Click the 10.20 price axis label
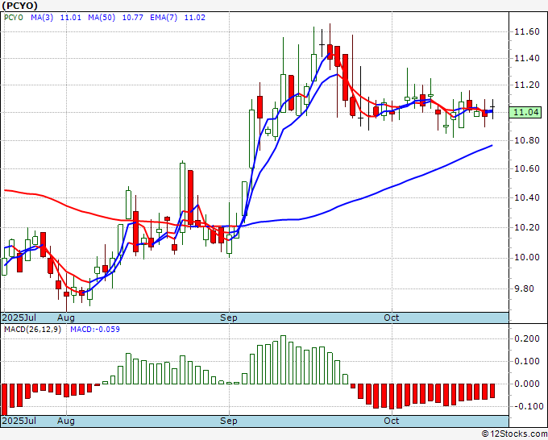This screenshot has height=440, width=548. (x=527, y=227)
